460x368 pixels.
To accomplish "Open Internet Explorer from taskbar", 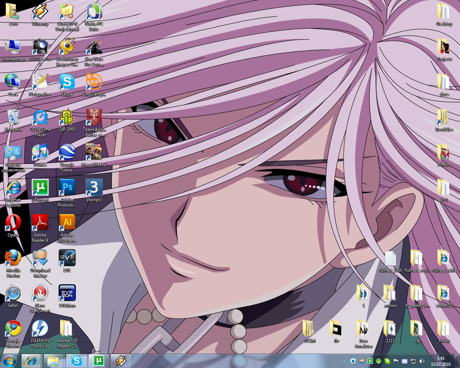I will pyautogui.click(x=31, y=360).
